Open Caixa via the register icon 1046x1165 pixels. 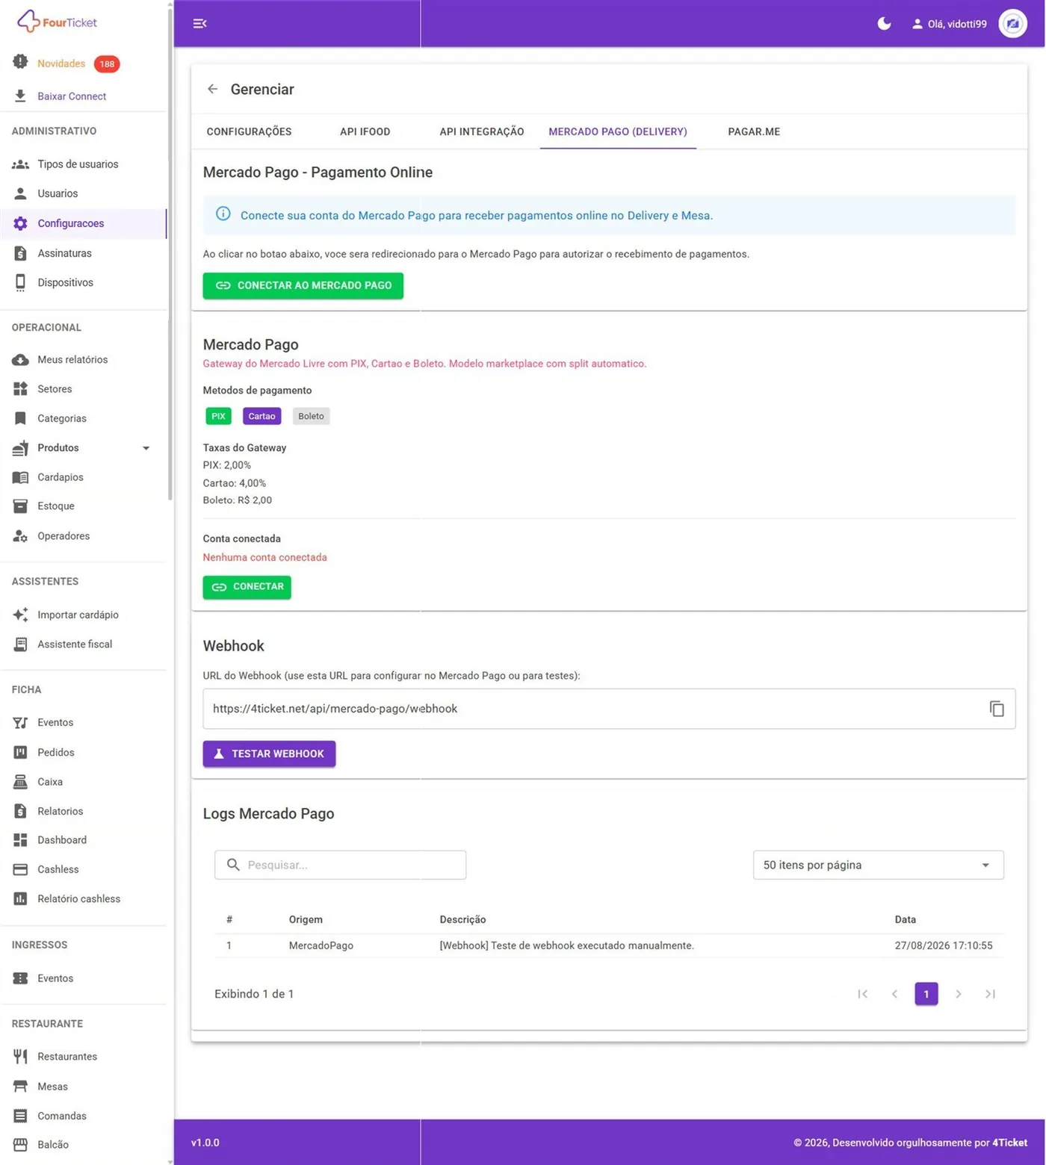20,782
